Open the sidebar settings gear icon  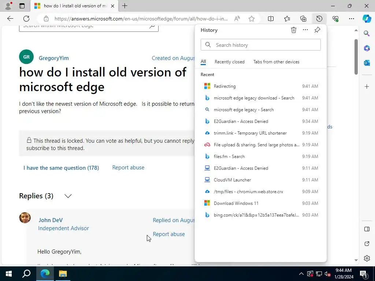pyautogui.click(x=367, y=258)
